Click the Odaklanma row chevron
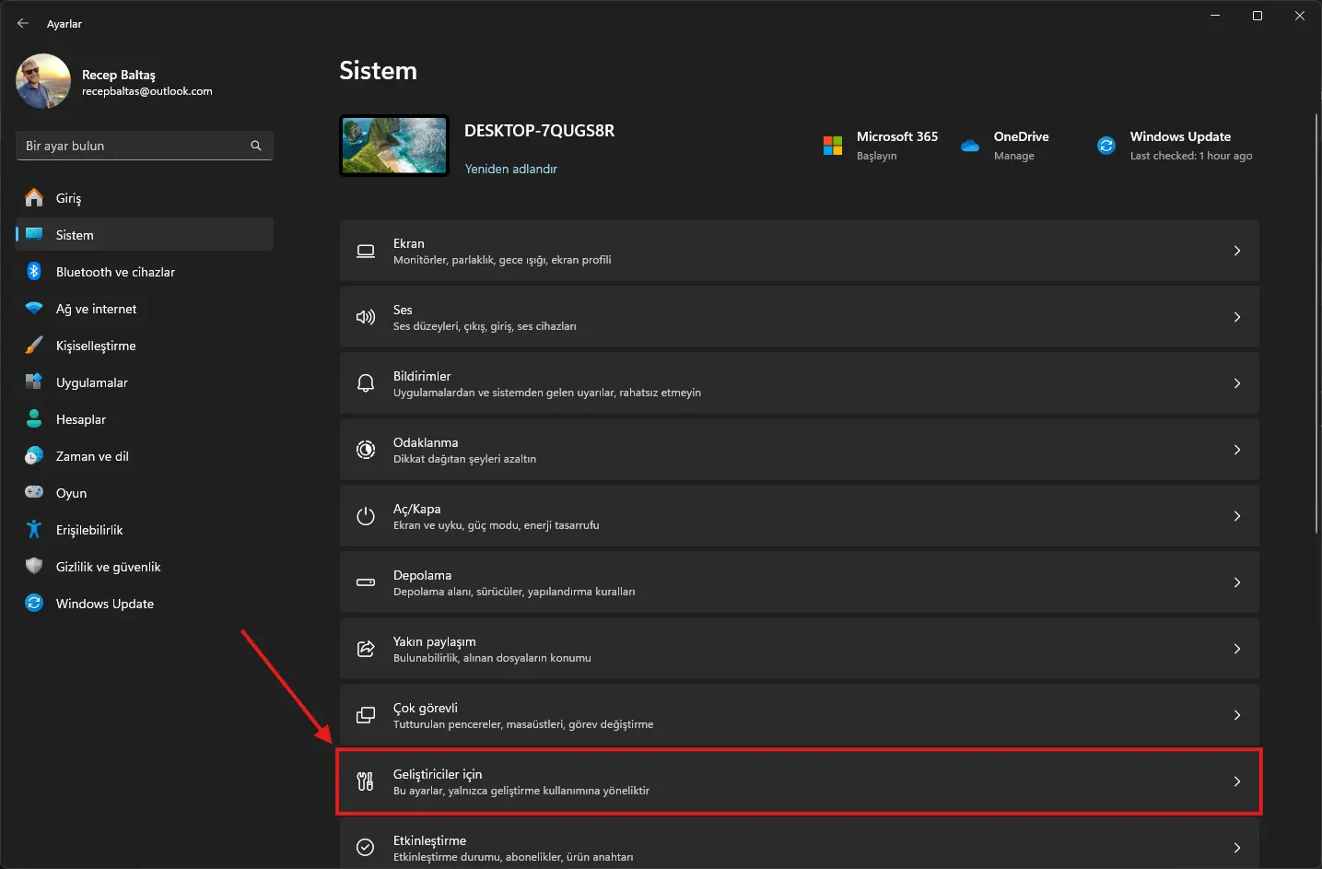 1237,450
